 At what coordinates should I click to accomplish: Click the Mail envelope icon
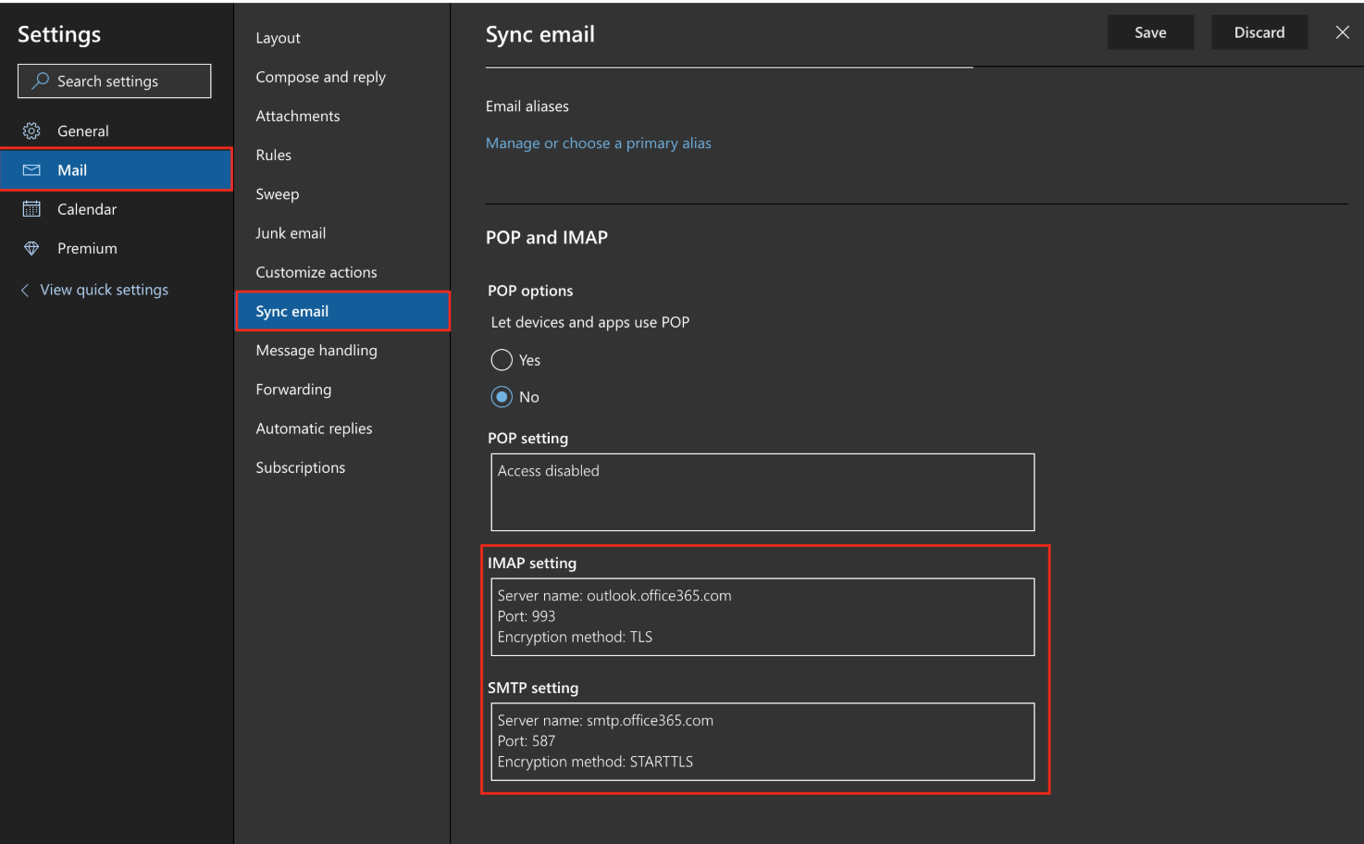[31, 170]
